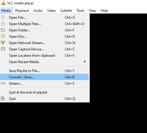Open the View menu
This screenshot has height=133, width=147.
click(x=92, y=11)
